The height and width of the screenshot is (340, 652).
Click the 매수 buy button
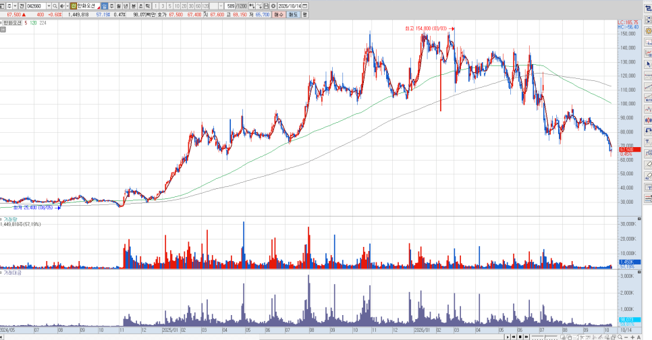point(278,15)
